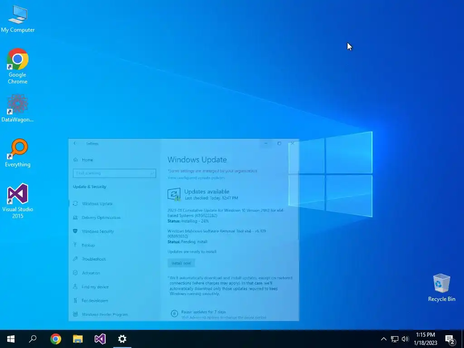This screenshot has height=348, width=464.
Task: Select Backup in the sidebar
Action: 115,245
